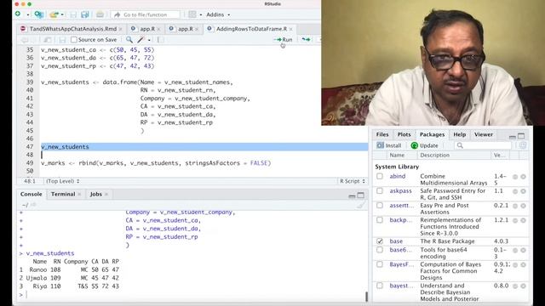Switch to the first app.R tab
The image size is (545, 306).
click(147, 29)
